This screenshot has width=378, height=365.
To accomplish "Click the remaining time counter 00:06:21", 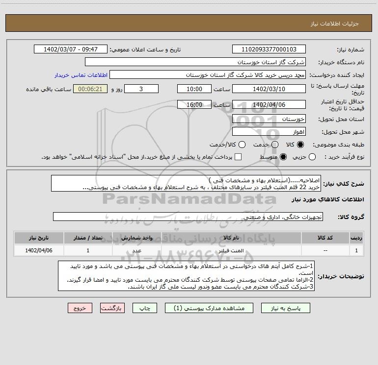I will pyautogui.click(x=90, y=89).
